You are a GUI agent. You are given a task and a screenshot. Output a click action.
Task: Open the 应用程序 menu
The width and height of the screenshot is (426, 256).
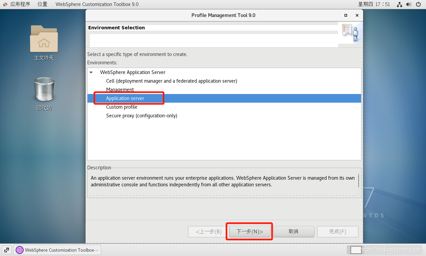click(20, 4)
